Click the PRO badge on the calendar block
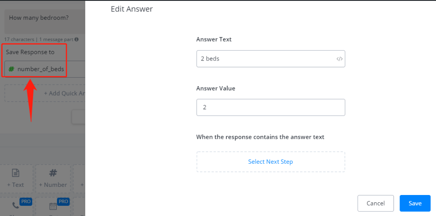 click(x=64, y=201)
